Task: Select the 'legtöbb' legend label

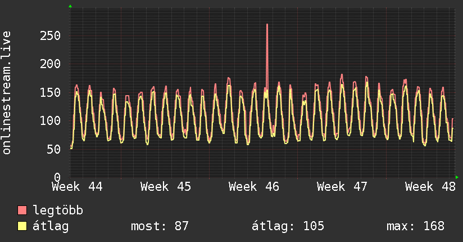Action: point(58,210)
